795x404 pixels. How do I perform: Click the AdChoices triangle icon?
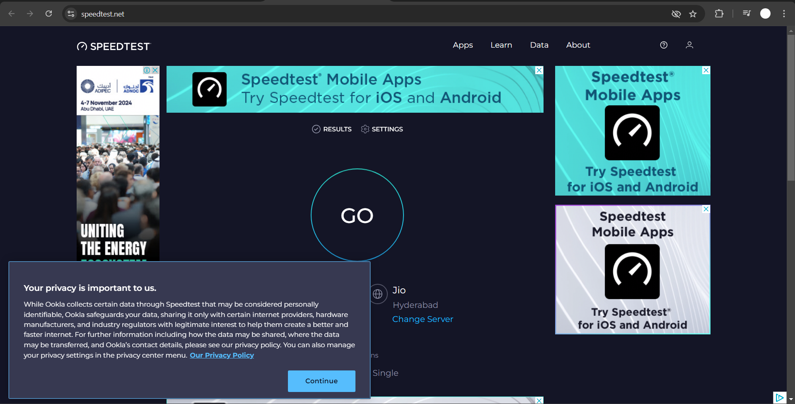tap(779, 398)
